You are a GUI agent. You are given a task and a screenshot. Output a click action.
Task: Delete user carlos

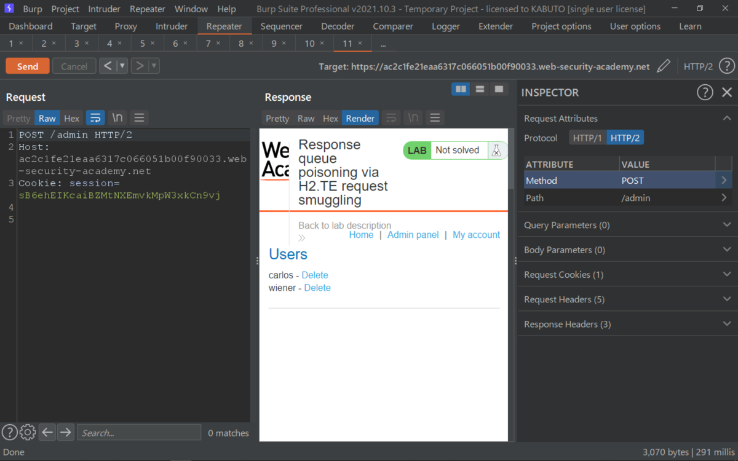pos(315,275)
